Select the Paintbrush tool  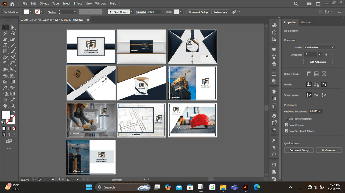pyautogui.click(x=13, y=52)
